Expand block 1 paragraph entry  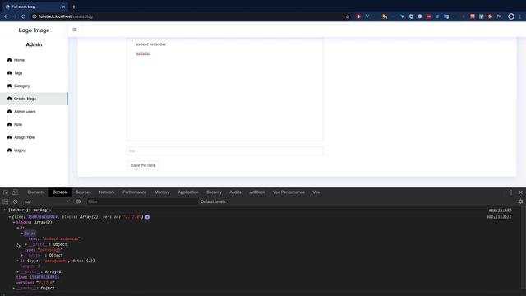[18, 261]
